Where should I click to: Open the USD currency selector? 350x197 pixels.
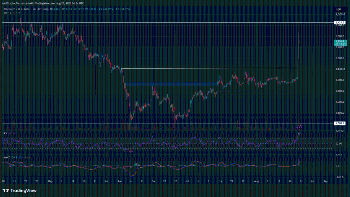point(339,9)
